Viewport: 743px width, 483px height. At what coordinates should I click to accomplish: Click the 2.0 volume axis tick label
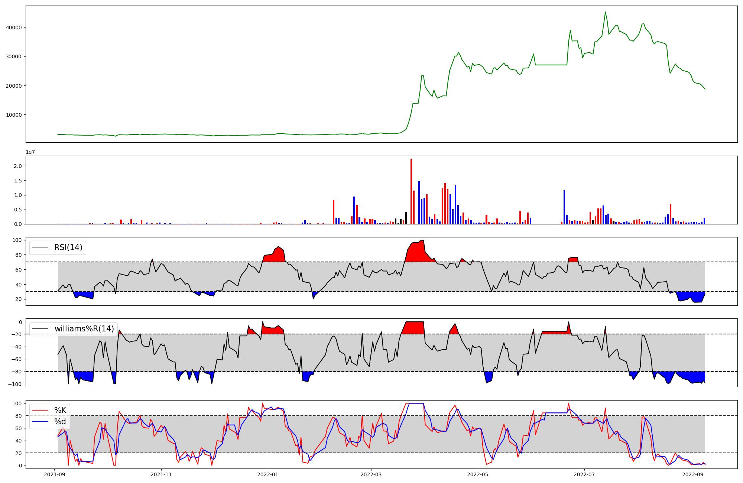[17, 166]
